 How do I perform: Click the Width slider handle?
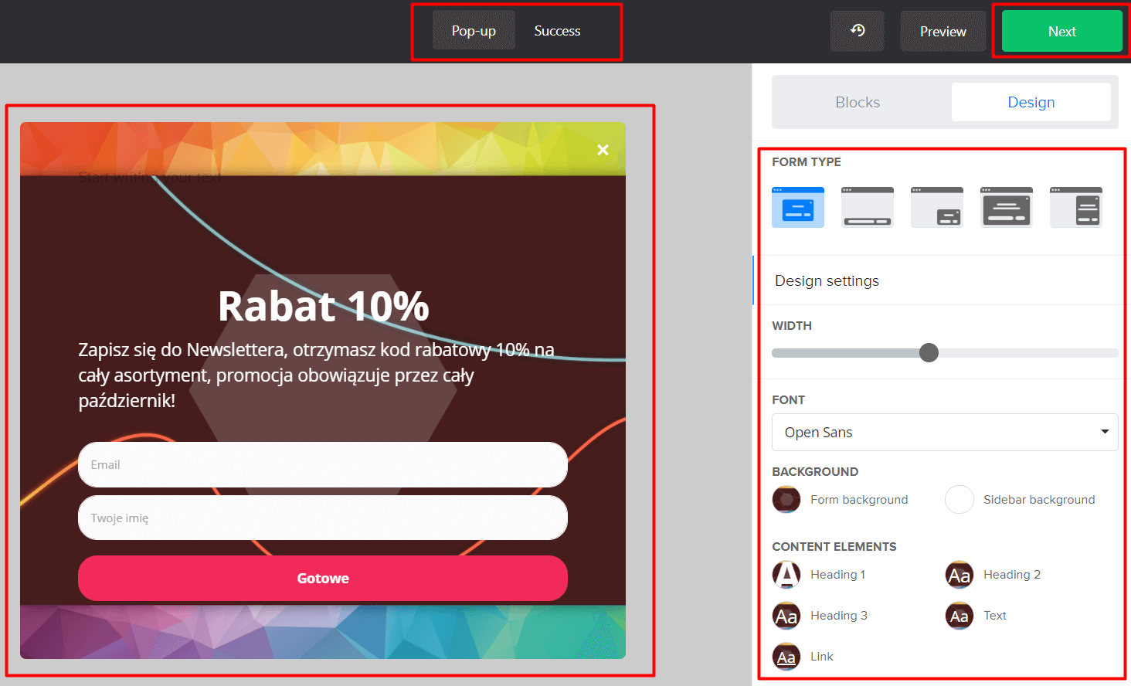(929, 353)
